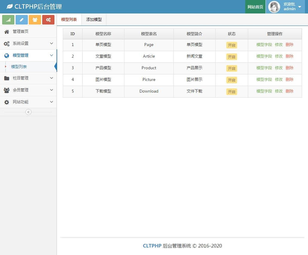The width and height of the screenshot is (308, 255).
Task: Collapse the sidebar with the double-arrow icon
Action: (28, 112)
